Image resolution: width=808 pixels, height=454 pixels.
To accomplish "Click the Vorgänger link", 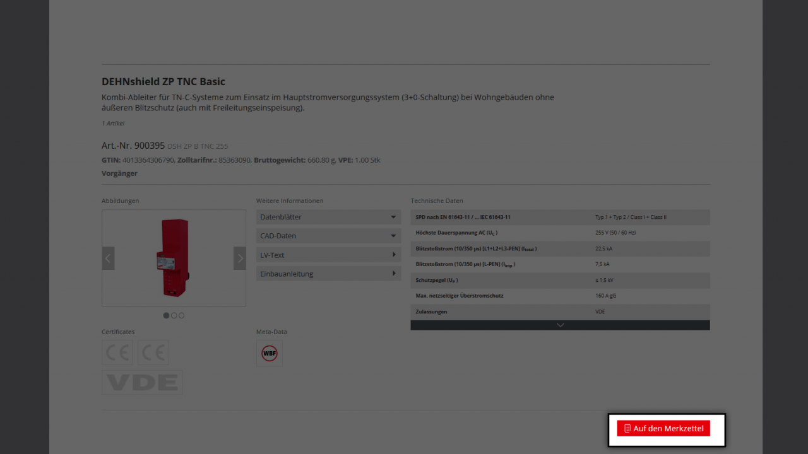I will coord(119,173).
